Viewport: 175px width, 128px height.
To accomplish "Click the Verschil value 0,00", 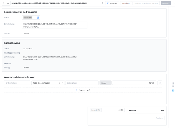I will pos(162,110).
